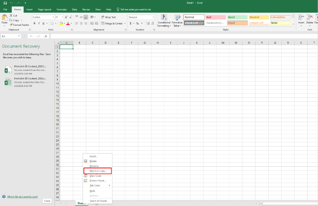The image size is (318, 206).
Task: Click Increase Decimal icon
Action: coord(148,23)
